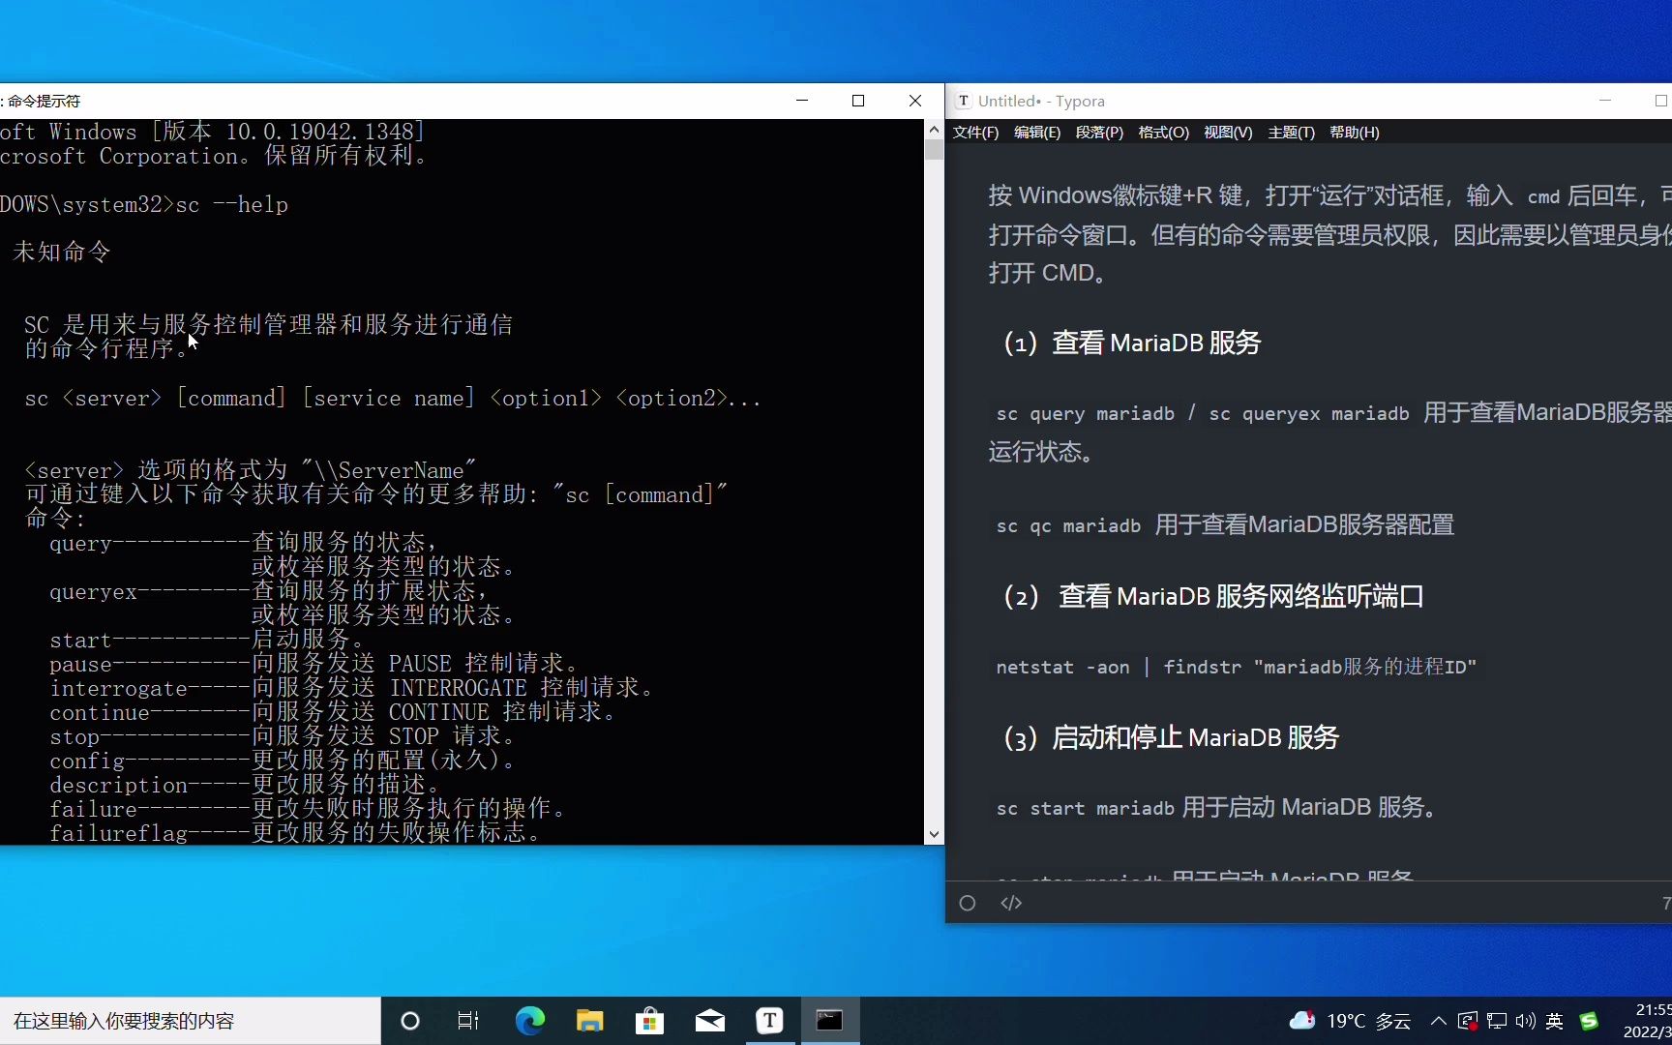Open the weather widget showing 19°C 多云
The width and height of the screenshot is (1672, 1045).
tap(1350, 1021)
